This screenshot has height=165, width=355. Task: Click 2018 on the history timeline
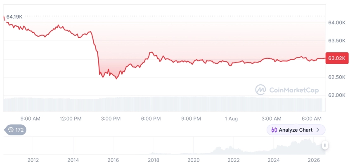[x=153, y=160]
